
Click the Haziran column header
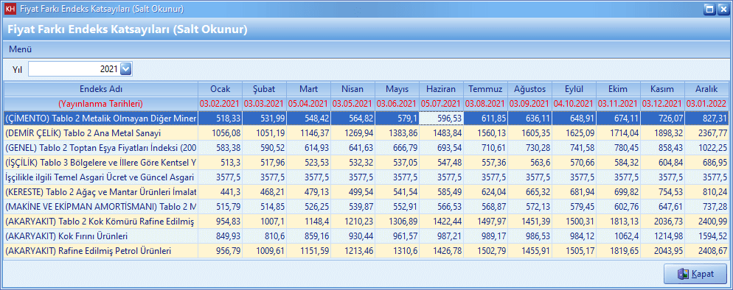tap(441, 89)
